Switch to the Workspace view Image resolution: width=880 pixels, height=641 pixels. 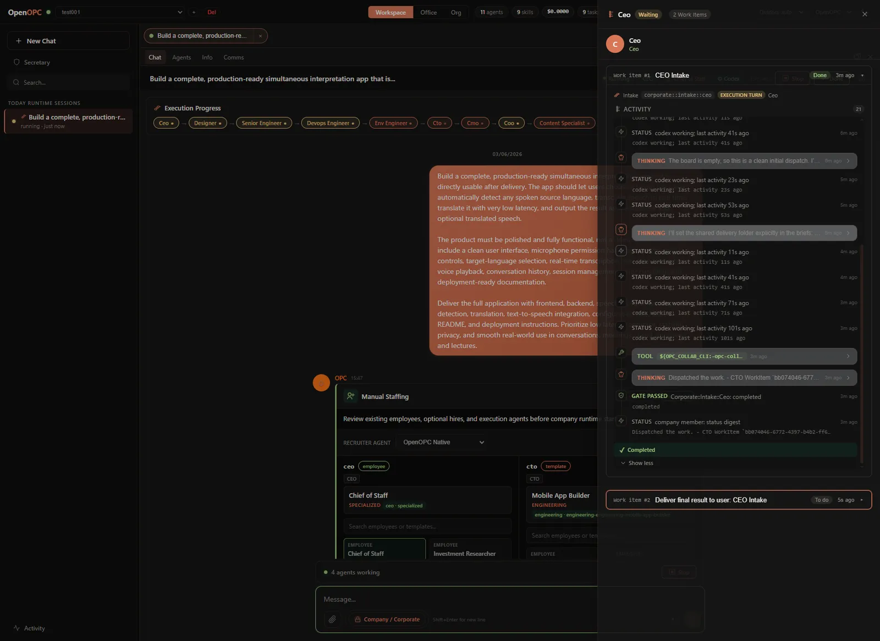pyautogui.click(x=391, y=12)
